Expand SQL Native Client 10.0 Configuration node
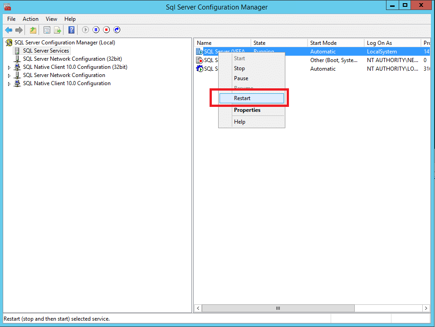Image resolution: width=435 pixels, height=327 pixels. (9, 84)
